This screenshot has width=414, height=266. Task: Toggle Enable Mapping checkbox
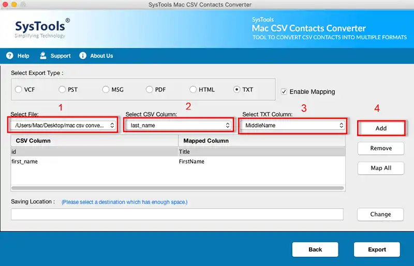coord(284,92)
